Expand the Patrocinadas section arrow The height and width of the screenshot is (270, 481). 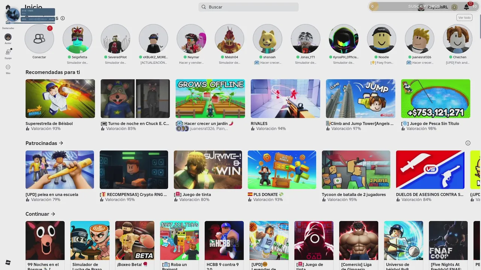click(61, 143)
